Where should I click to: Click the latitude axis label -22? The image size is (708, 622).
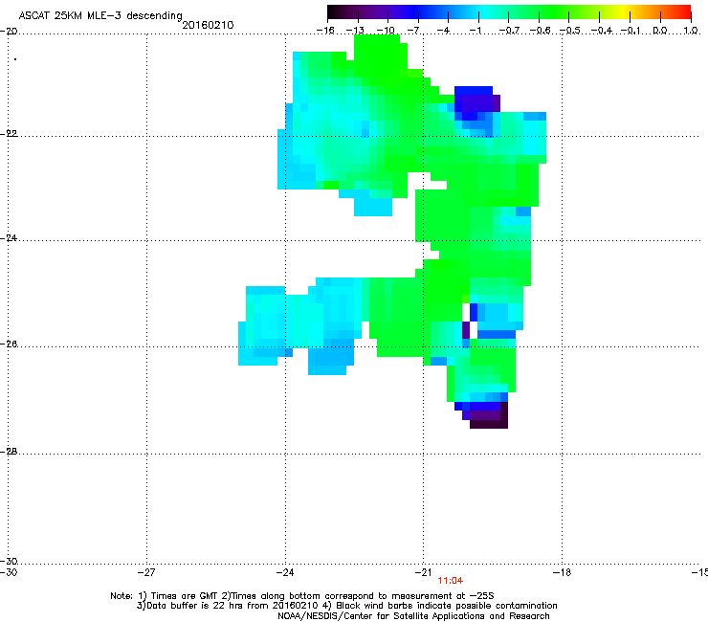point(9,134)
